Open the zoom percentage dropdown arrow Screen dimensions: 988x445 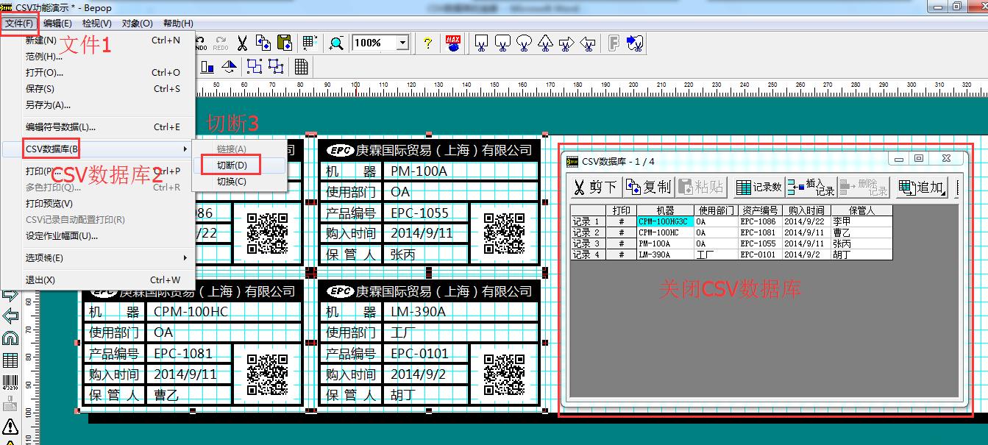(x=402, y=43)
